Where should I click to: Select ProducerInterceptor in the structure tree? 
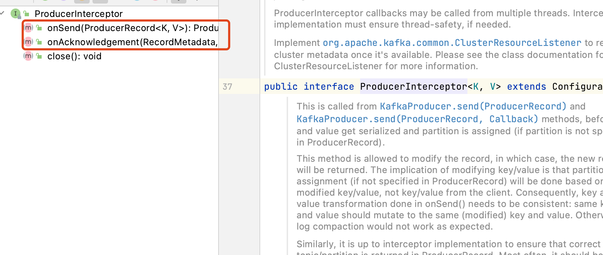click(78, 14)
